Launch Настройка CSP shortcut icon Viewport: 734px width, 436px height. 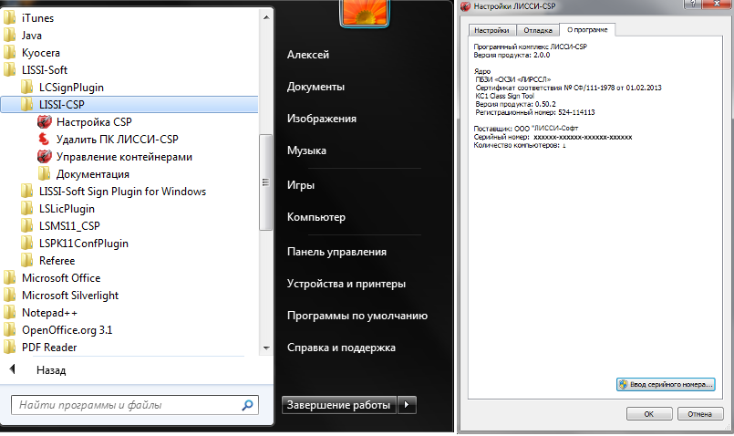point(44,122)
